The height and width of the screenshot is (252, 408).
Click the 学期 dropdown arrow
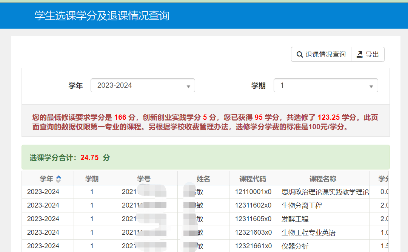[371, 86]
